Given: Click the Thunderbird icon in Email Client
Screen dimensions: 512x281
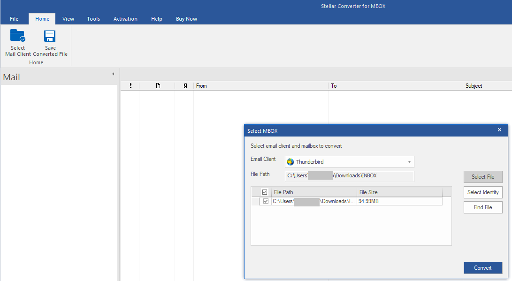Looking at the screenshot, I should (290, 162).
